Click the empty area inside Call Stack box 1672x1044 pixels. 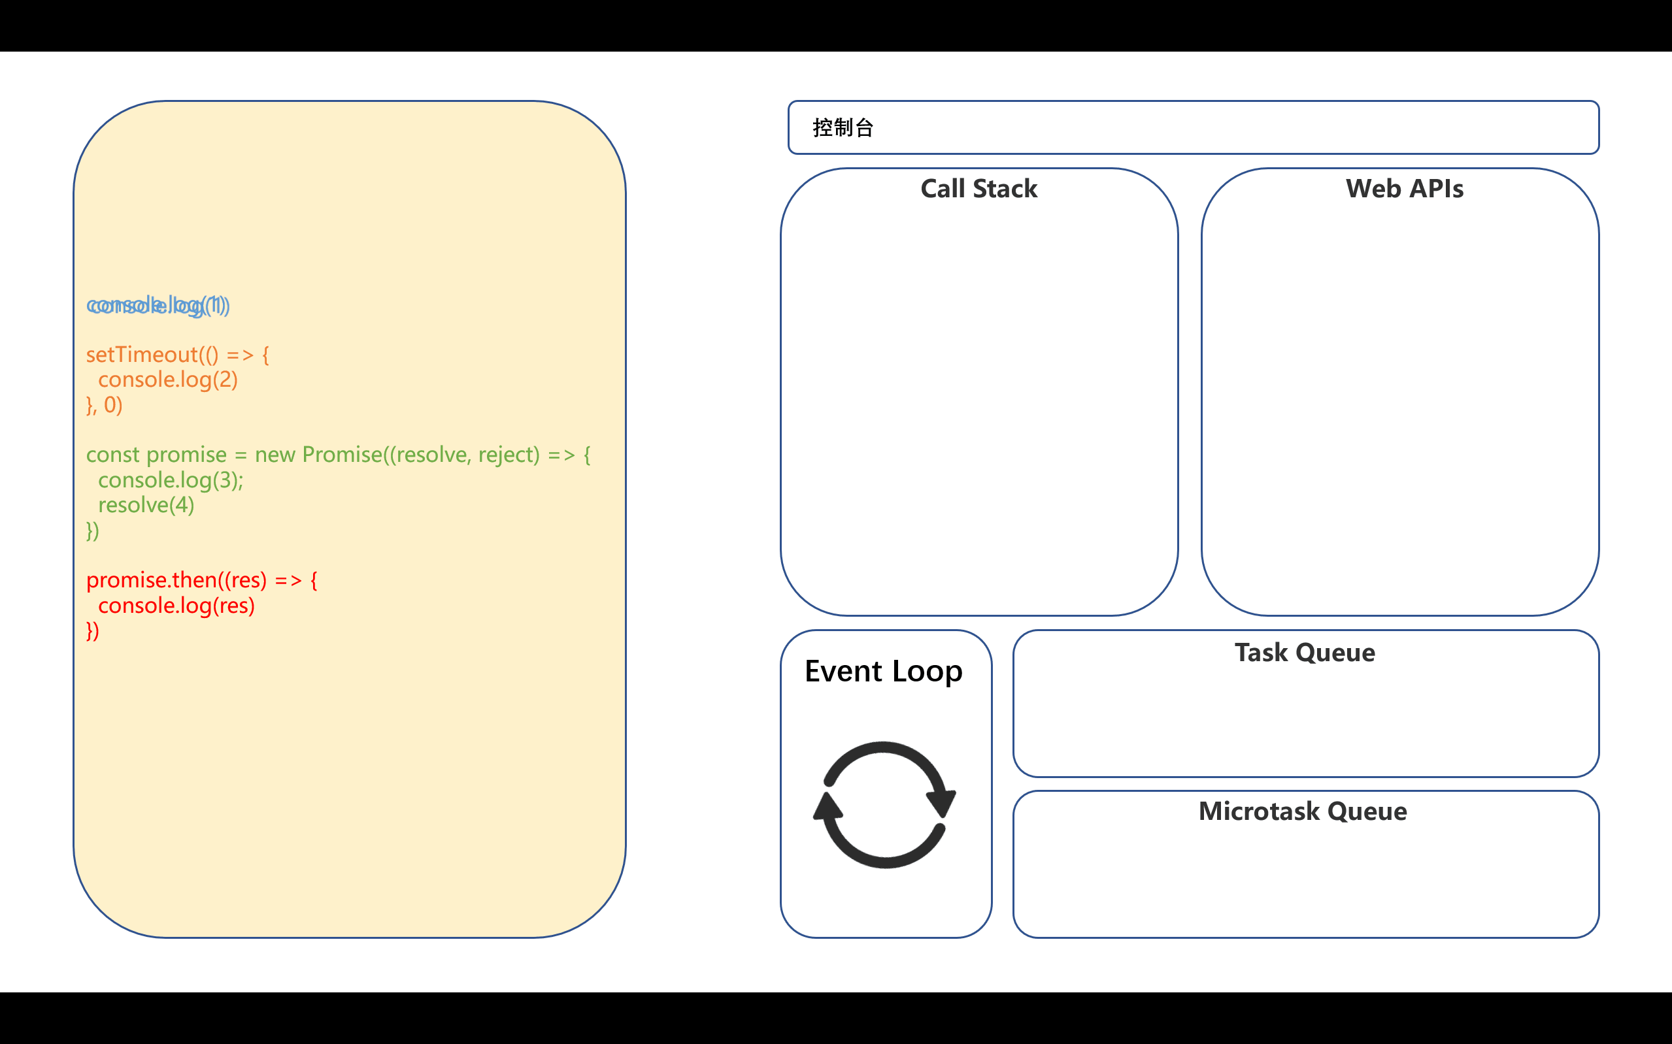[x=979, y=408]
